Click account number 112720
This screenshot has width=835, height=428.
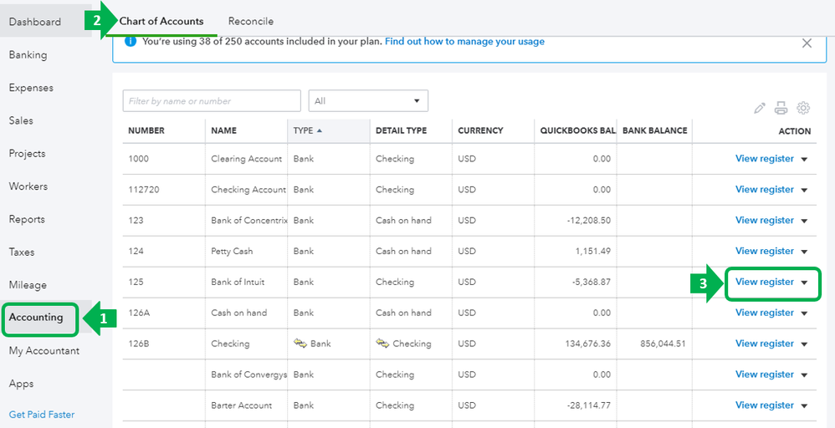144,190
